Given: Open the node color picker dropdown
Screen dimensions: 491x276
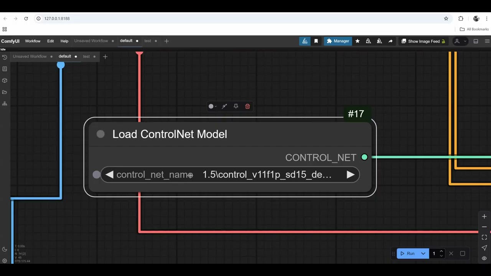Looking at the screenshot, I should click(213, 106).
